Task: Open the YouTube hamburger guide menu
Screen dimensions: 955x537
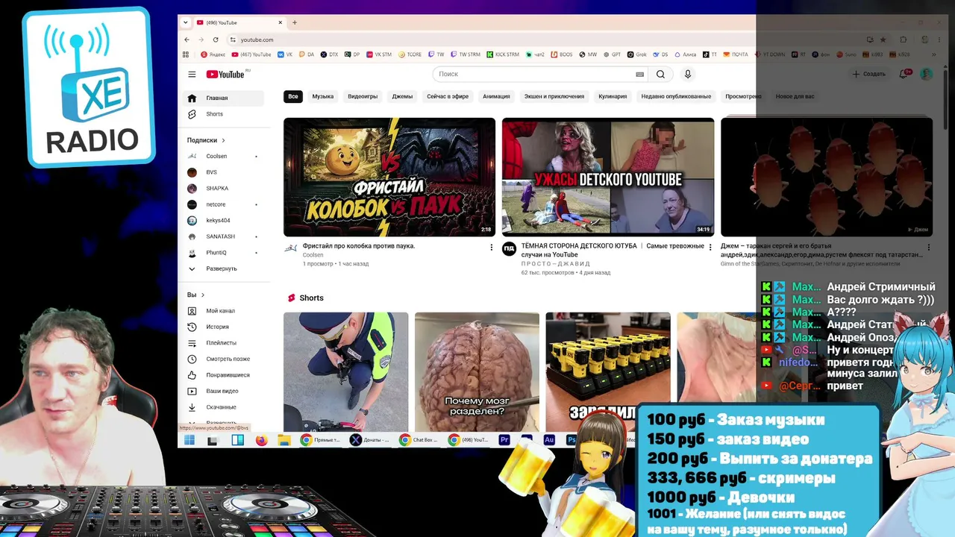Action: pyautogui.click(x=192, y=74)
